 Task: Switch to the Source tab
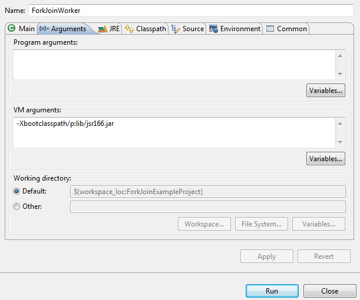coord(187,29)
